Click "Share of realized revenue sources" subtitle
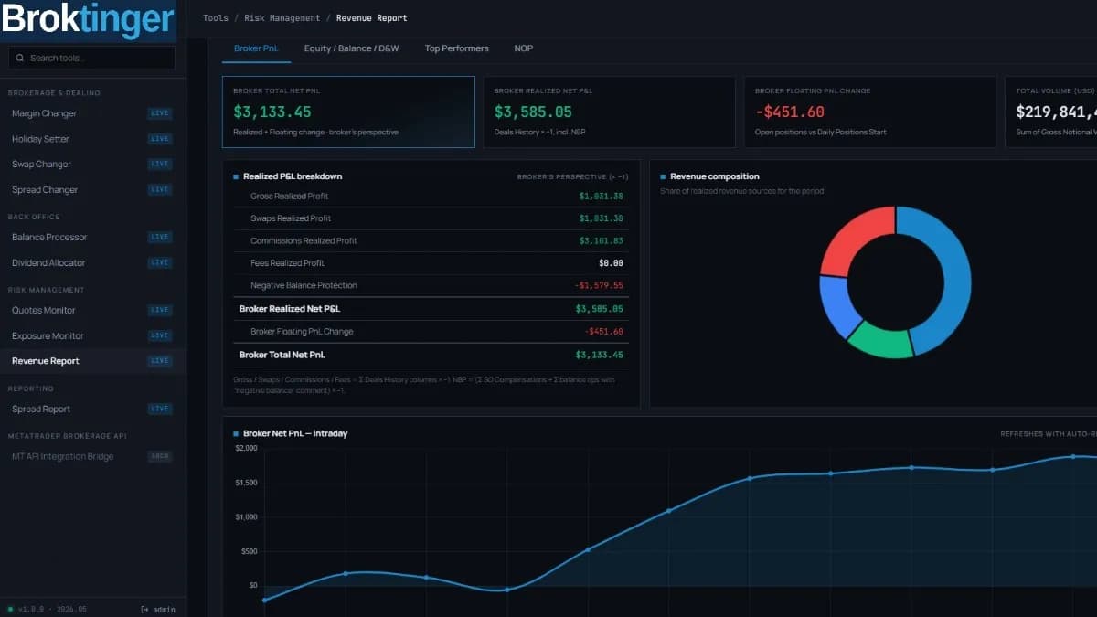 pos(741,191)
